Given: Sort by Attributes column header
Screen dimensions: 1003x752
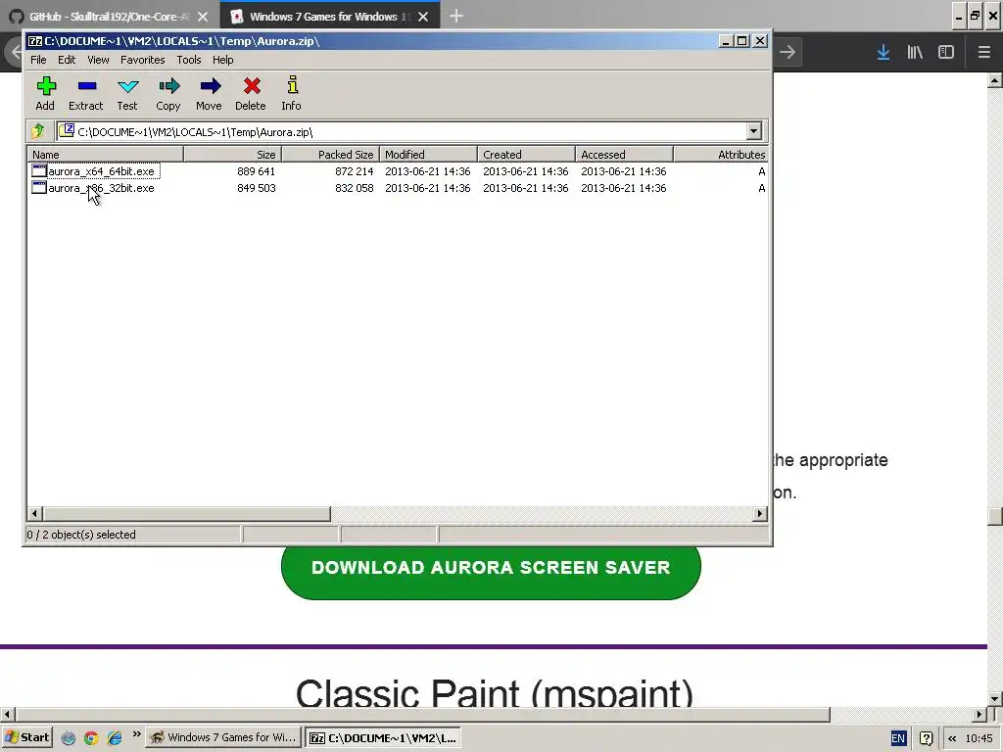Looking at the screenshot, I should [x=721, y=154].
